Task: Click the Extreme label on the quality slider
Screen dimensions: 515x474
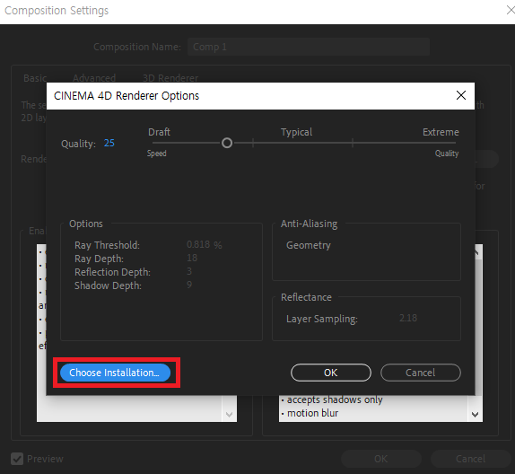Action: [x=441, y=132]
